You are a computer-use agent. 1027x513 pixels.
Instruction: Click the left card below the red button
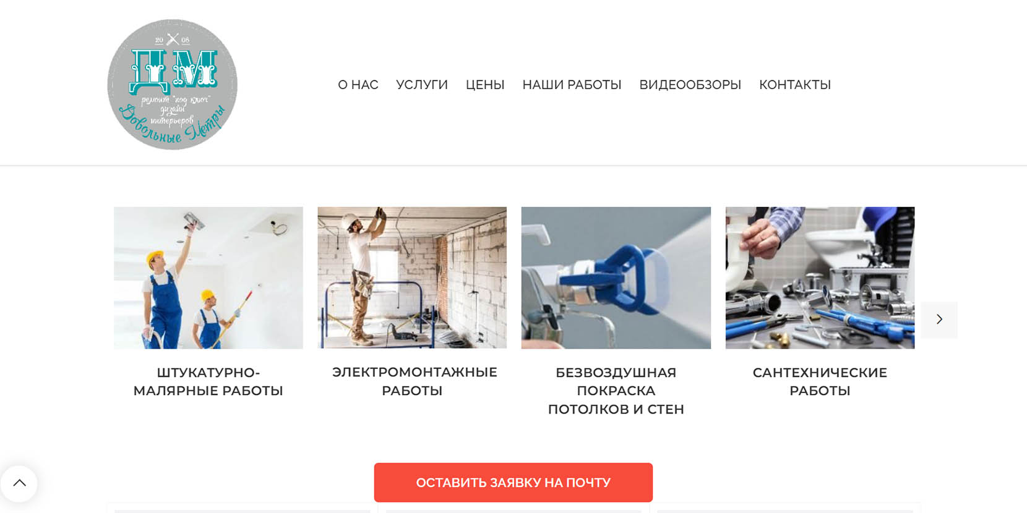coord(242,509)
